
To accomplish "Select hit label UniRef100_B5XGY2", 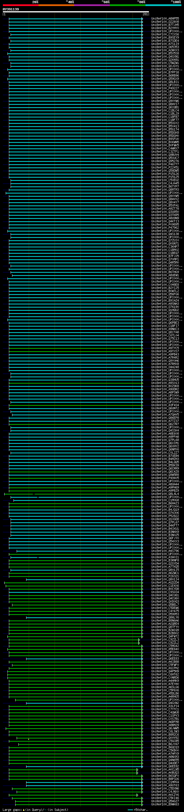I will (165, 123).
